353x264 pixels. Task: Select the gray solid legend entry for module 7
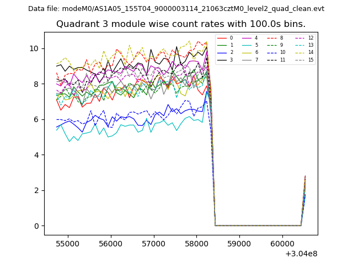tap(248, 59)
